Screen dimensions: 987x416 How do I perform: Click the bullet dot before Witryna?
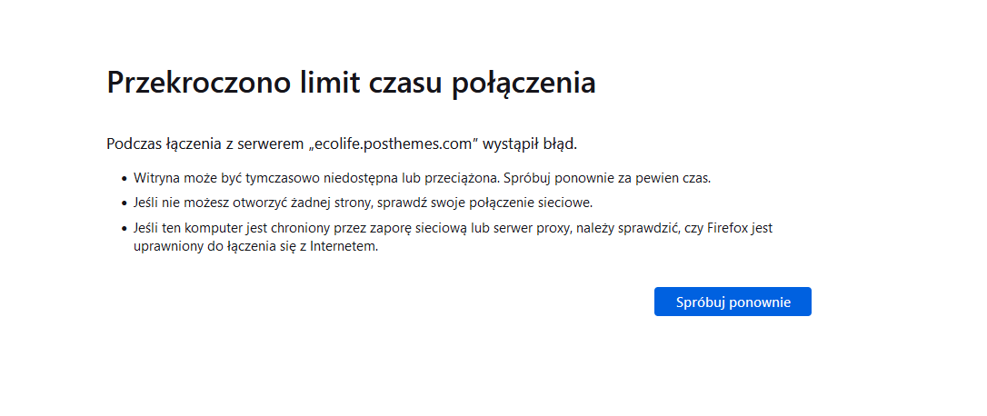tap(124, 179)
